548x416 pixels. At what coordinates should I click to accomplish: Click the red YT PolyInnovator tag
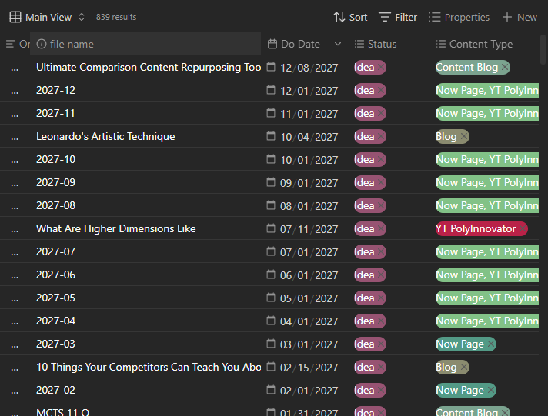(480, 229)
